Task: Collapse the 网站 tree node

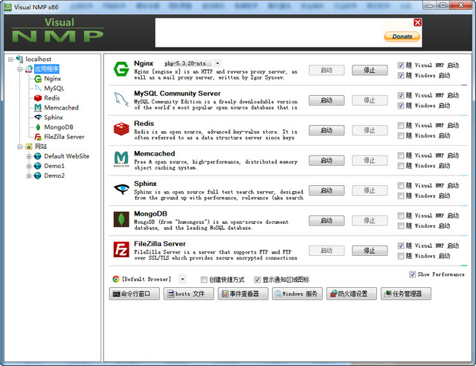Action: (x=20, y=147)
